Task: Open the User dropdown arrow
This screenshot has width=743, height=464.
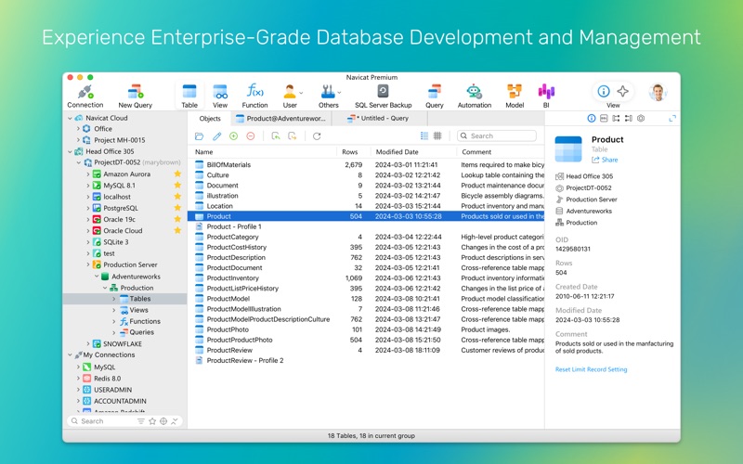Action: pyautogui.click(x=301, y=92)
